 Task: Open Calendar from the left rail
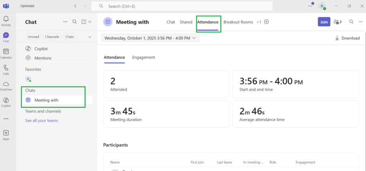click(x=6, y=54)
